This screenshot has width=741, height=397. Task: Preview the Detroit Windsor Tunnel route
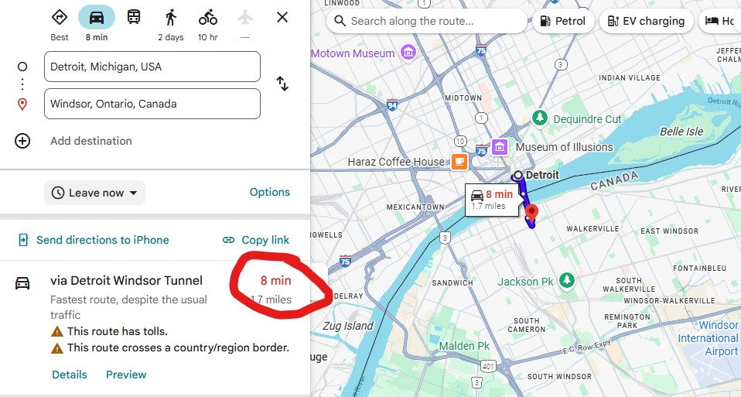[x=126, y=375]
